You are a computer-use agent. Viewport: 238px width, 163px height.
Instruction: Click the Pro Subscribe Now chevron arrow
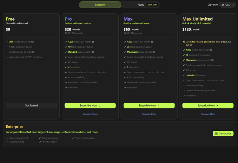pos(100,106)
